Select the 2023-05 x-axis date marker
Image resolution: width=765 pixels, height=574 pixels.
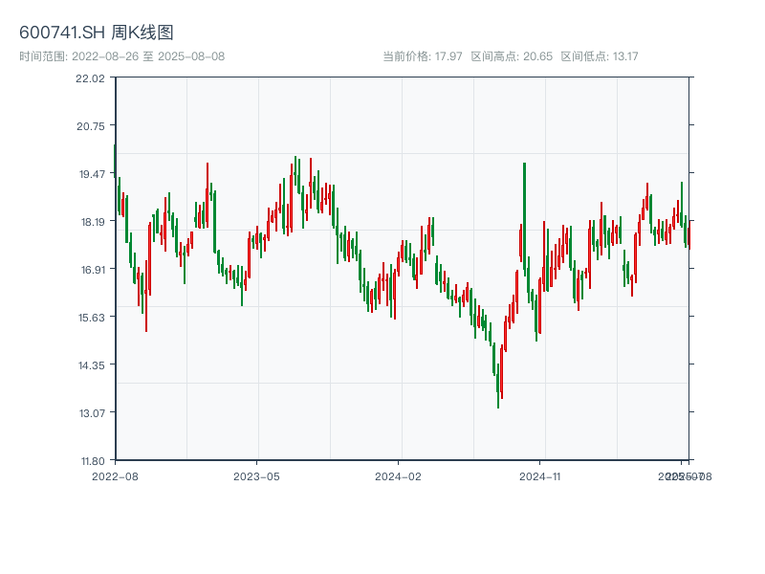coord(256,475)
